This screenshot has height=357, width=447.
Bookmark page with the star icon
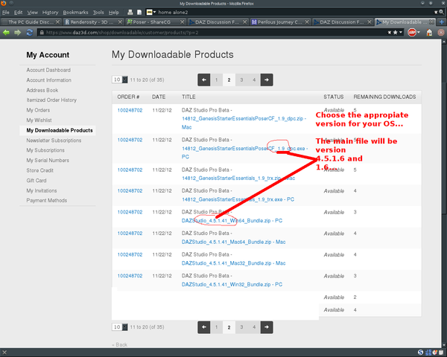click(x=395, y=33)
